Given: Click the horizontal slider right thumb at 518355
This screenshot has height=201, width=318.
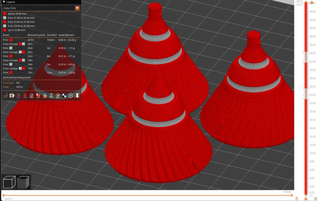Looking at the screenshot, I should click(x=292, y=196).
